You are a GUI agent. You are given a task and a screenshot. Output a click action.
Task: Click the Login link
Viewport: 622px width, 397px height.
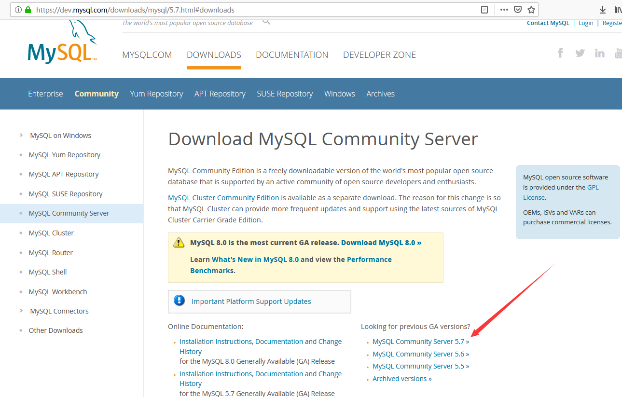[x=586, y=23]
